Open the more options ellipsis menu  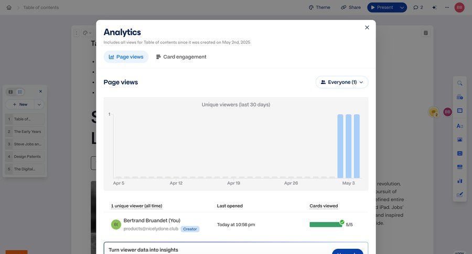[447, 7]
